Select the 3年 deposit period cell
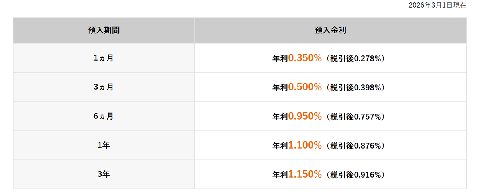Screen dimensions: 478x194 click(104, 174)
